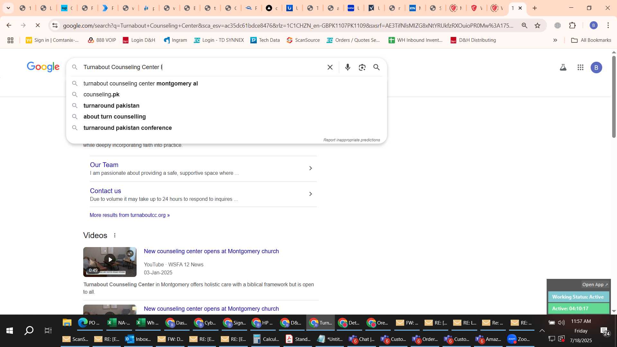Open Chrome extensions puzzle icon
Image resolution: width=617 pixels, height=347 pixels.
[572, 25]
